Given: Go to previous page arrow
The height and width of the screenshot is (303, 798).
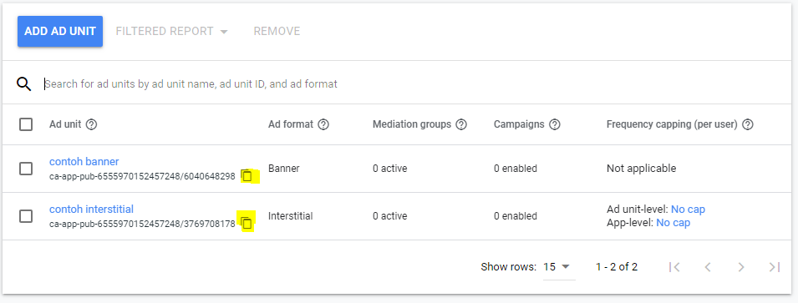Looking at the screenshot, I should [708, 267].
